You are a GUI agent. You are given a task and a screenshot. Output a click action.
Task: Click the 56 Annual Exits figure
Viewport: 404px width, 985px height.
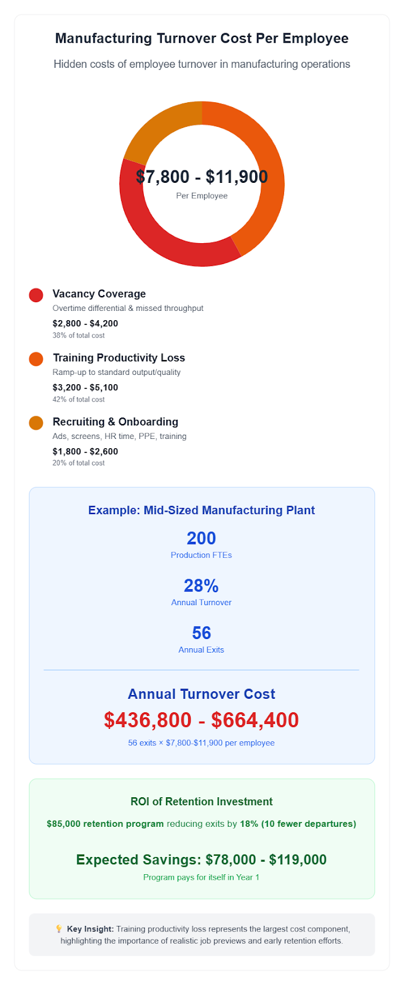coord(201,633)
